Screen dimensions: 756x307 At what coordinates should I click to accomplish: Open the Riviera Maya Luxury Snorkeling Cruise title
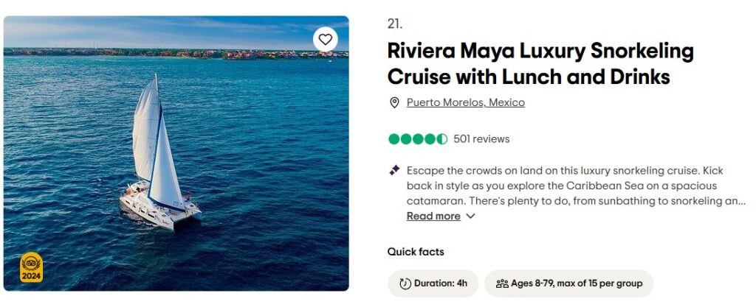[540, 64]
